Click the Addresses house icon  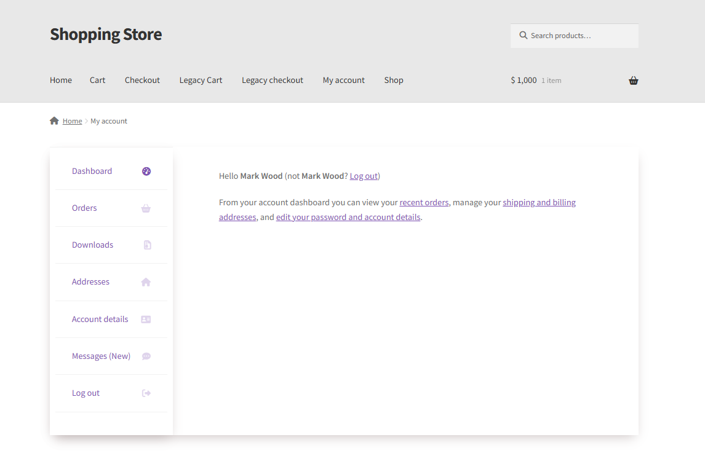point(146,282)
